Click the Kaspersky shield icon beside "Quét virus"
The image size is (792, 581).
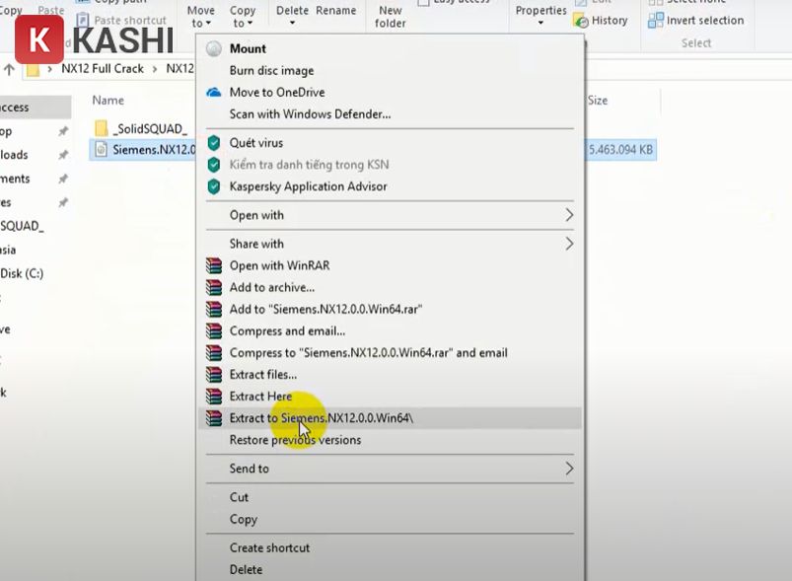(x=216, y=142)
